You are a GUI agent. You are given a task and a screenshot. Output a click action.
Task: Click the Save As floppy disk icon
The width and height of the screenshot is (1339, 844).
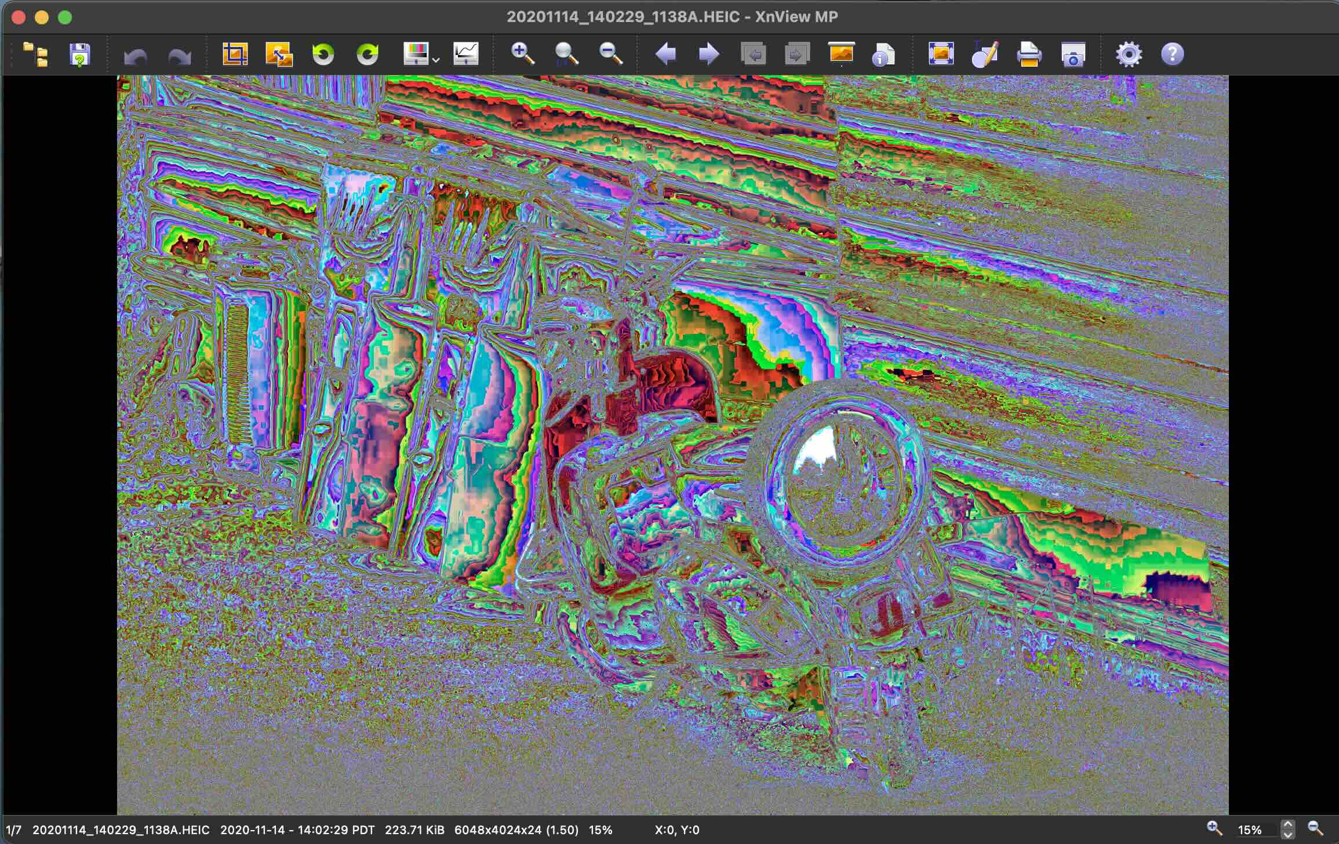(80, 54)
